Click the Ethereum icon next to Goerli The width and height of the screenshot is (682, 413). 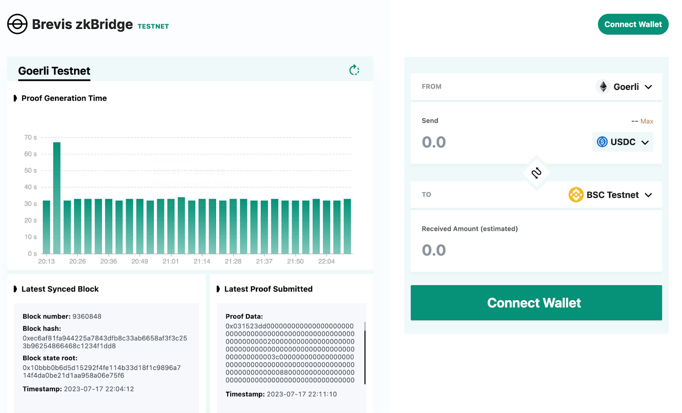603,87
